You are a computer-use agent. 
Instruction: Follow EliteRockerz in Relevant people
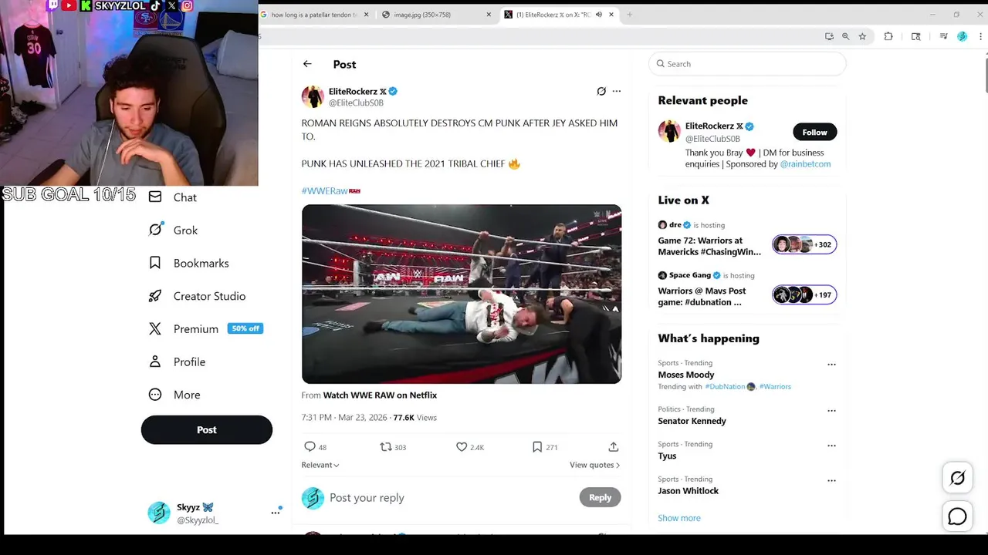point(814,132)
